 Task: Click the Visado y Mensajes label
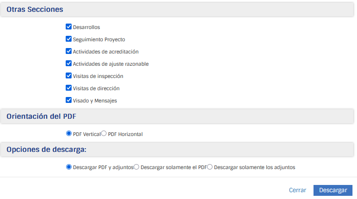[x=95, y=101]
